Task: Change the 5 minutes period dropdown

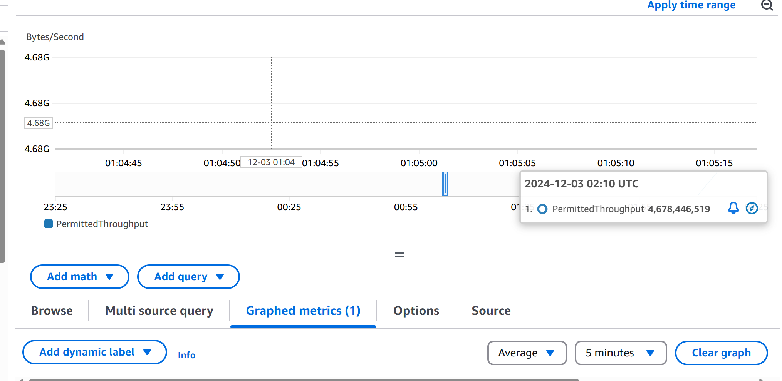Action: (620, 353)
